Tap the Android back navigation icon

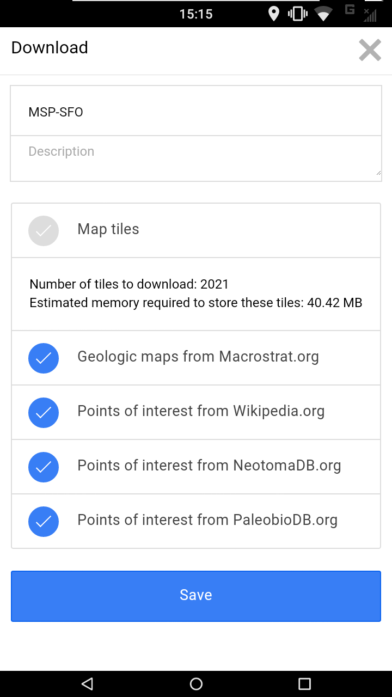87,684
